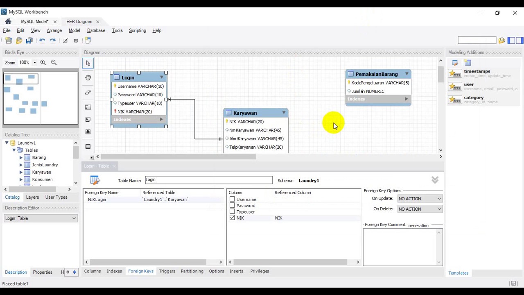Click the category template star icon
524x295 pixels.
(x=455, y=100)
